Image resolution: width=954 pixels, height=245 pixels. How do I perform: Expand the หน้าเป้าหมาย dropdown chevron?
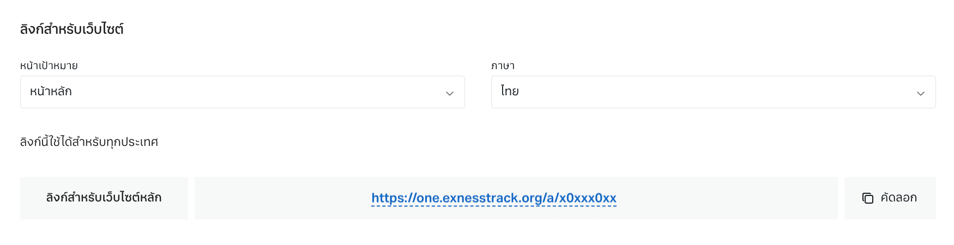[x=450, y=93]
